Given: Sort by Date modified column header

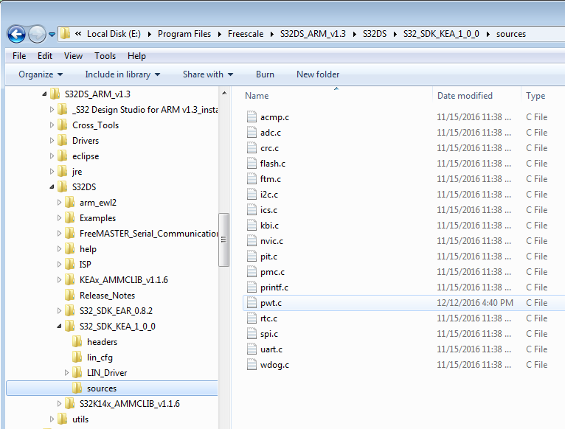Looking at the screenshot, I should tap(465, 96).
